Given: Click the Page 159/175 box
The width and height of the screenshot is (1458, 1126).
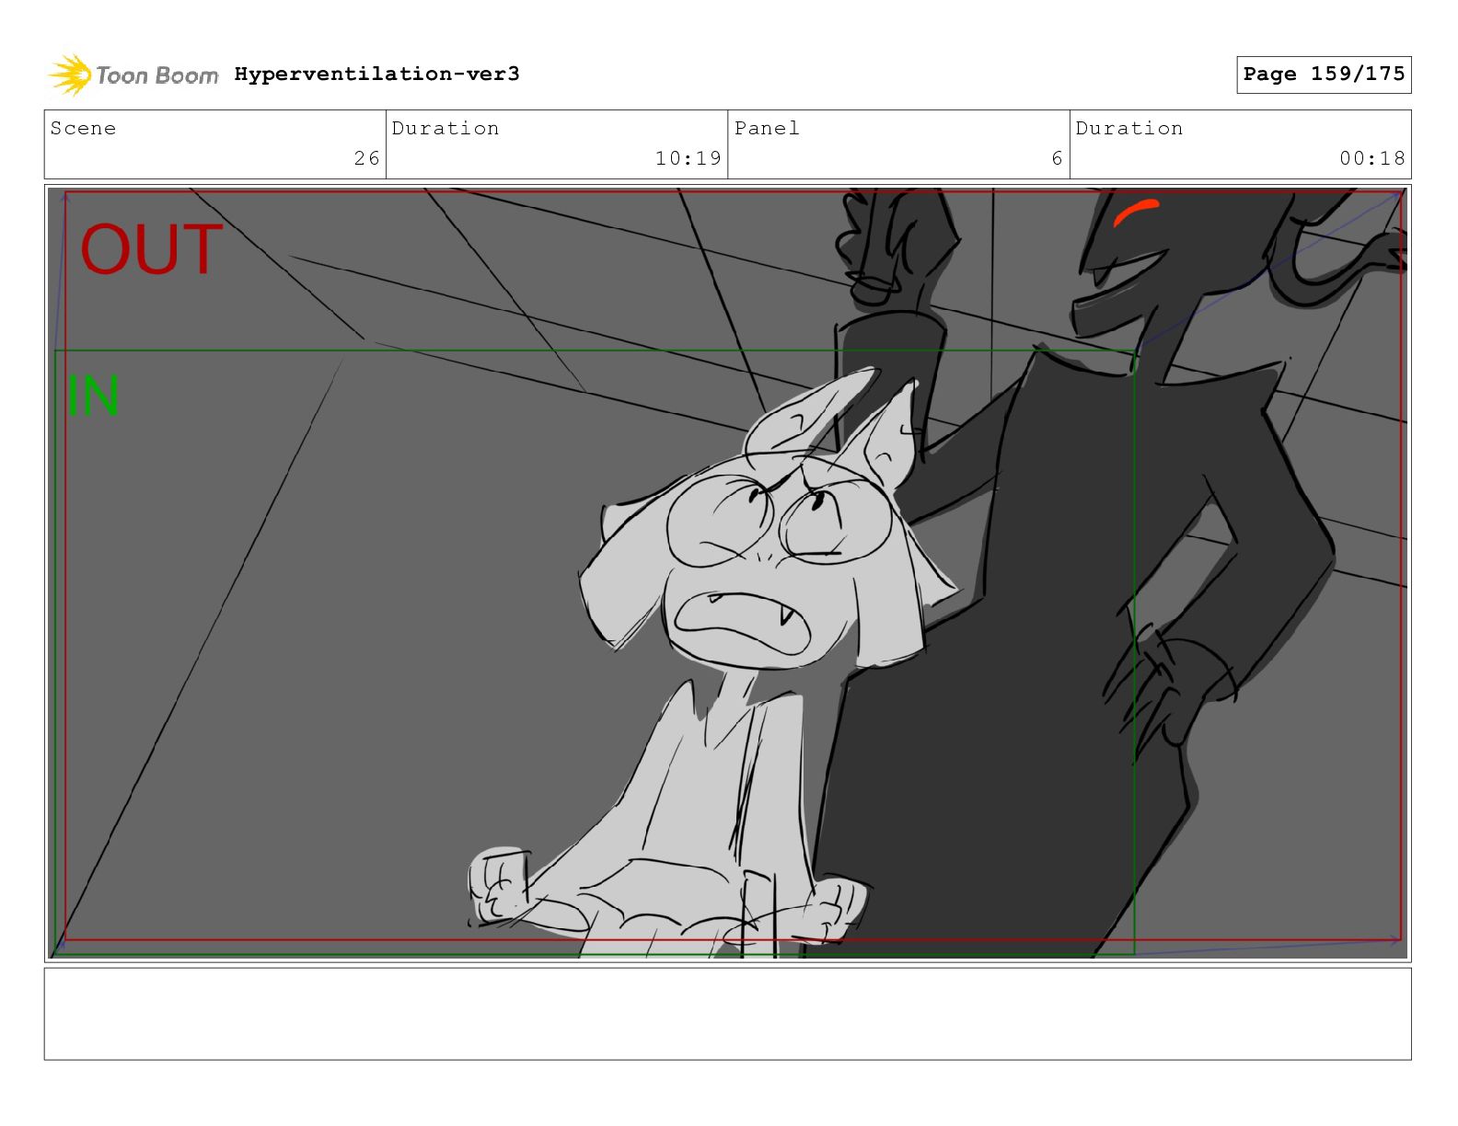Looking at the screenshot, I should click(x=1324, y=75).
